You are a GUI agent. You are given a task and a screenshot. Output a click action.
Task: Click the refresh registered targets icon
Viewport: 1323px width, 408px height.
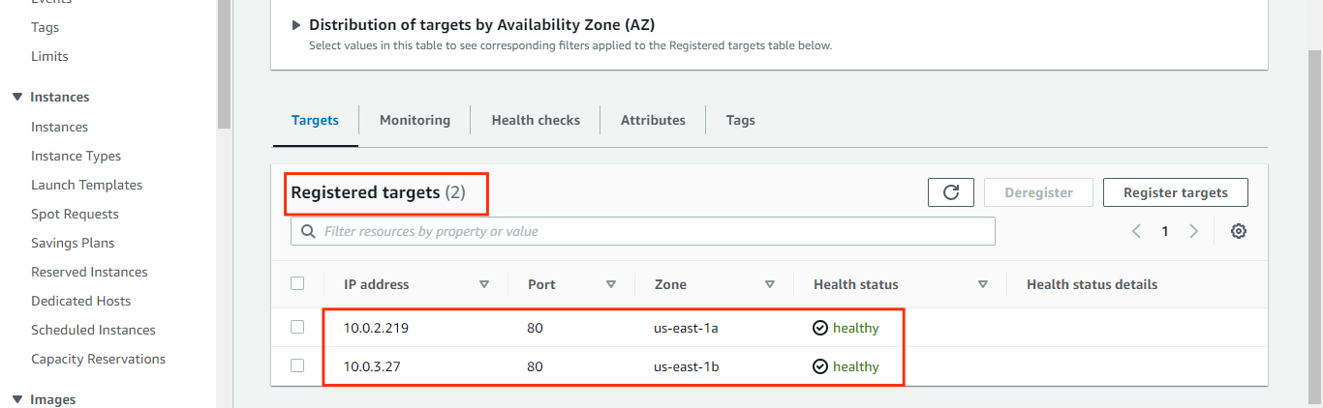pyautogui.click(x=951, y=192)
